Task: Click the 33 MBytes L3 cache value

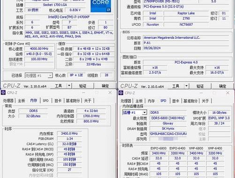Action: point(93,64)
